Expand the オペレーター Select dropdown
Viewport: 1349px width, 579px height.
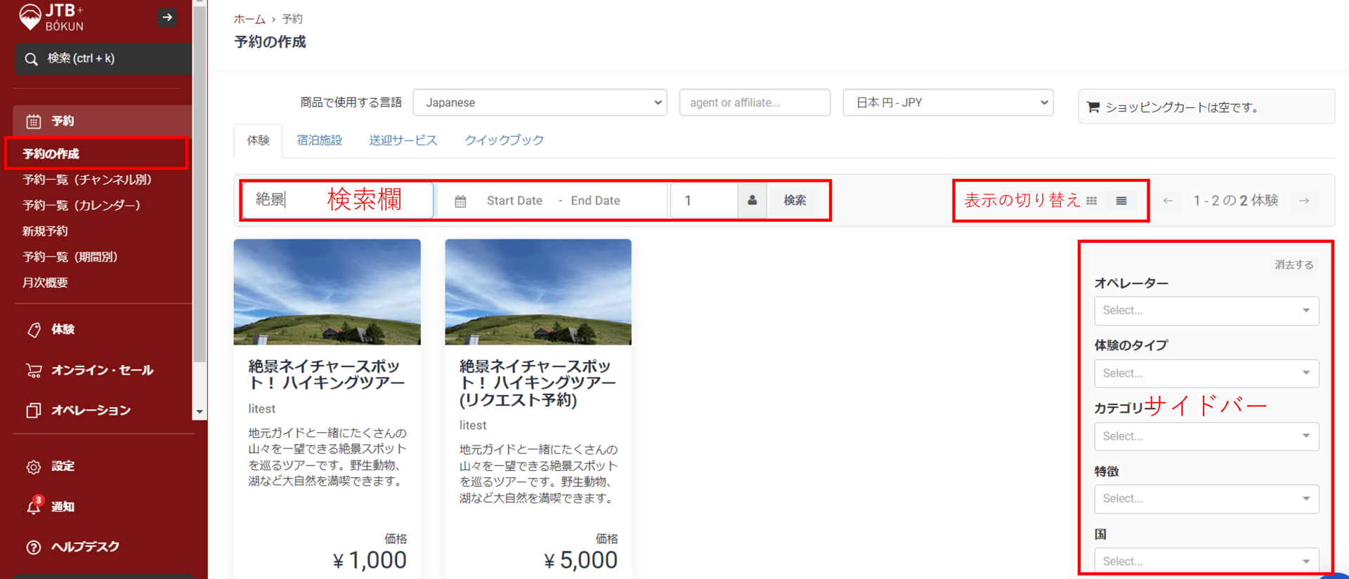click(x=1206, y=310)
